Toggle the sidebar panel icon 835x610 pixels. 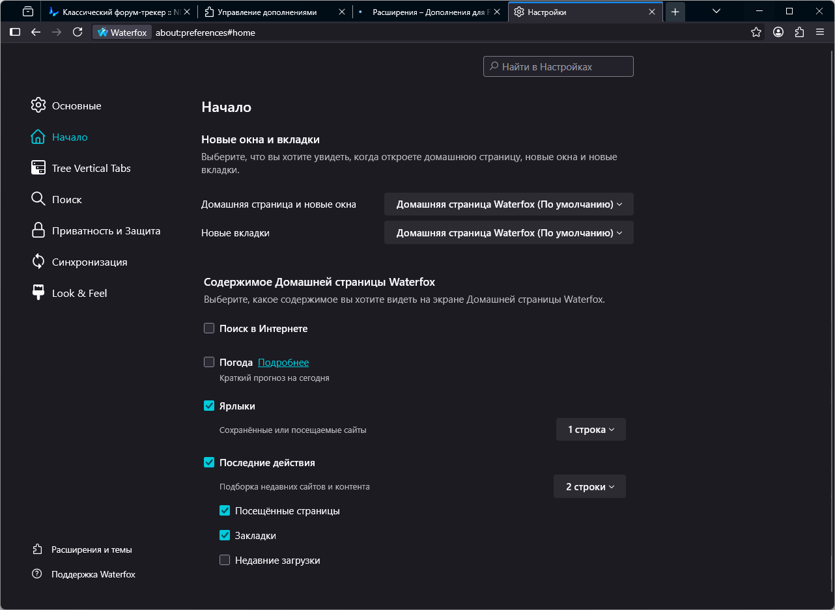[15, 32]
